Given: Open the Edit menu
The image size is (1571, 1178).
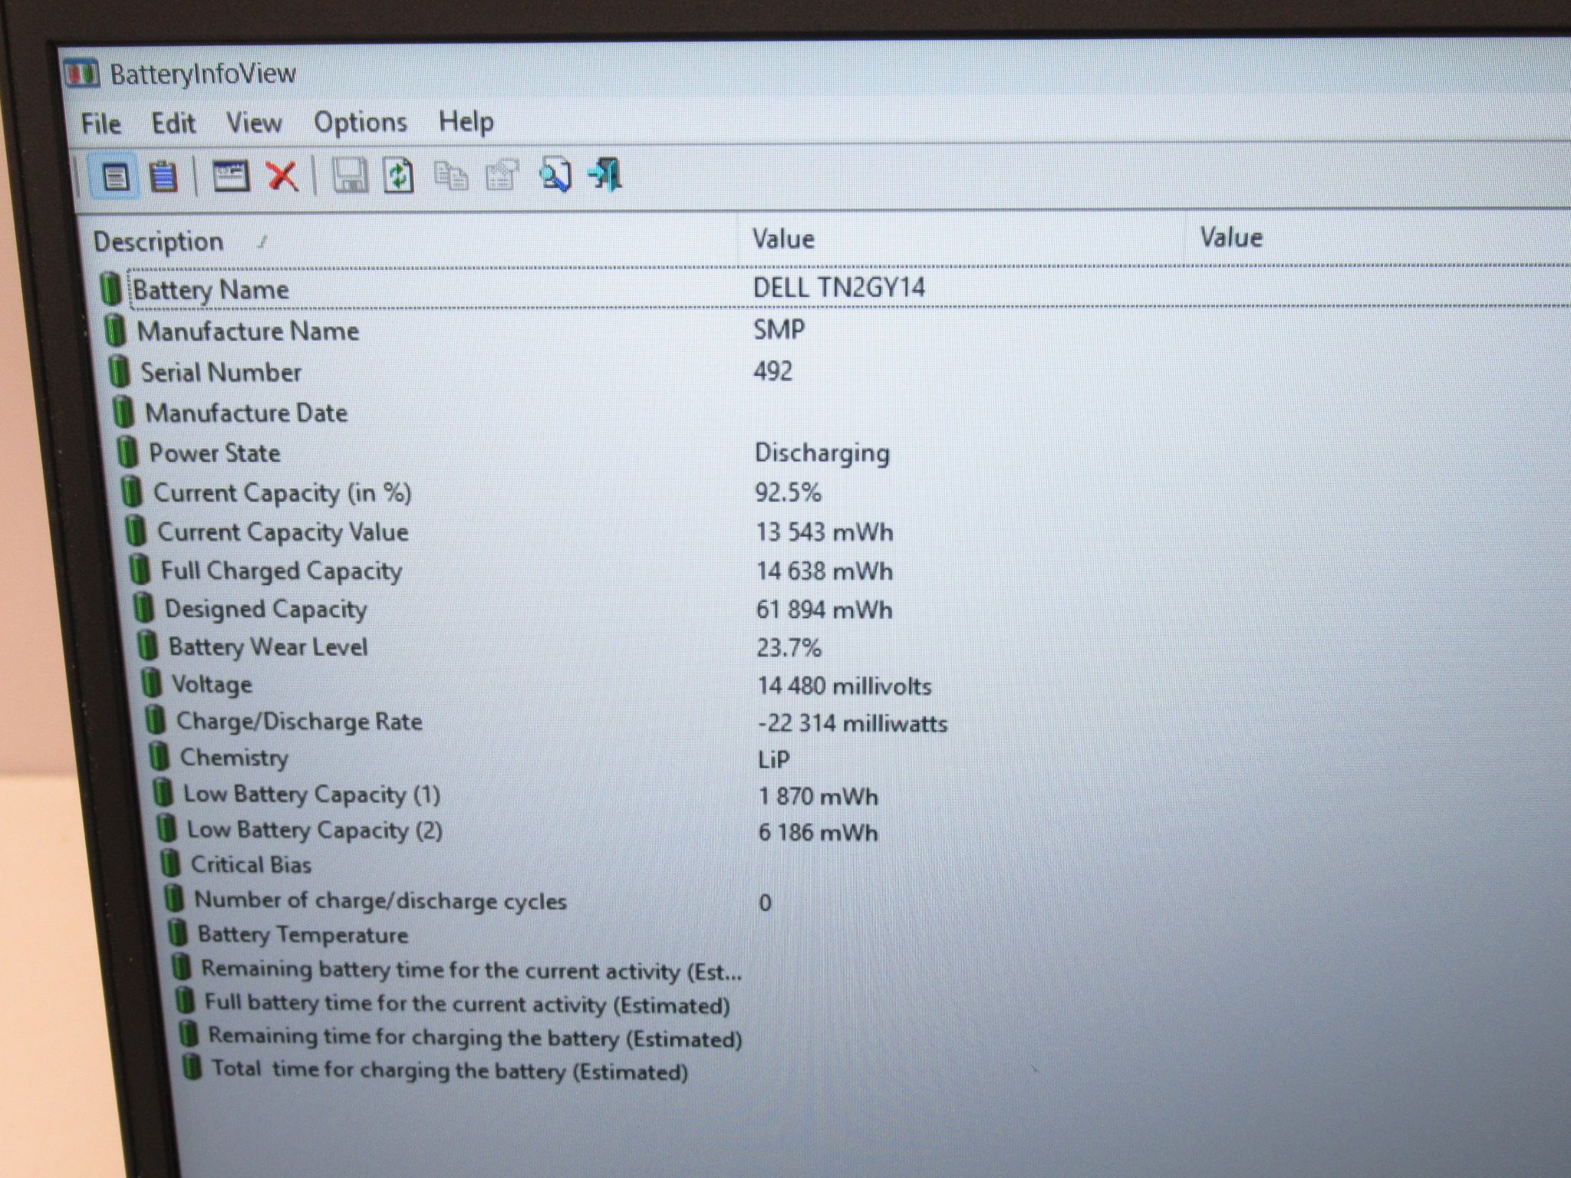Looking at the screenshot, I should (x=173, y=123).
